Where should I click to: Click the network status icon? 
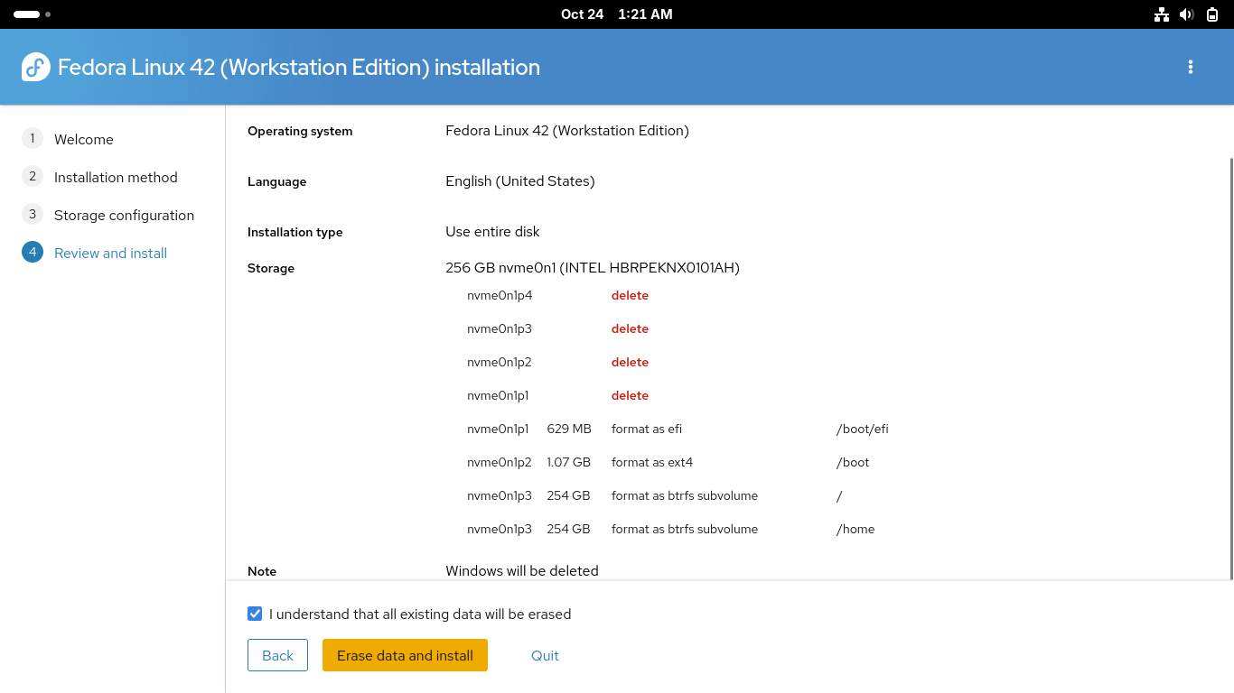(1162, 14)
